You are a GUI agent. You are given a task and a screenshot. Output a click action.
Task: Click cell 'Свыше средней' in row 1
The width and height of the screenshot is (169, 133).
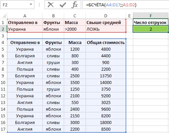[x=106, y=22]
